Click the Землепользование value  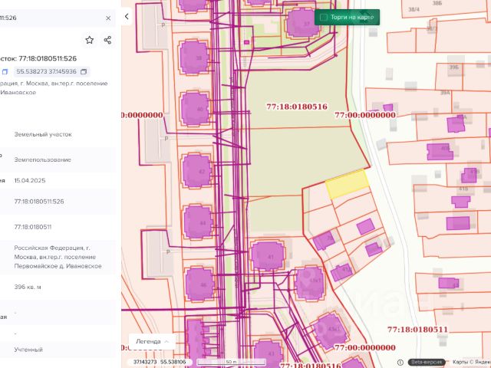43,159
